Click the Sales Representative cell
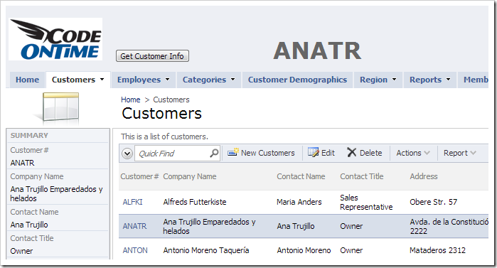This screenshot has width=497, height=268. pyautogui.click(x=366, y=202)
